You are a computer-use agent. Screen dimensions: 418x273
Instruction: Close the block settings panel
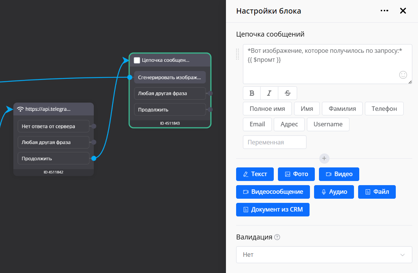[403, 11]
